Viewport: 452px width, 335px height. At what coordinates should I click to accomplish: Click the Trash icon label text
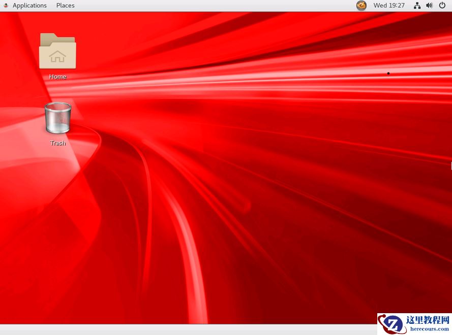pos(57,143)
